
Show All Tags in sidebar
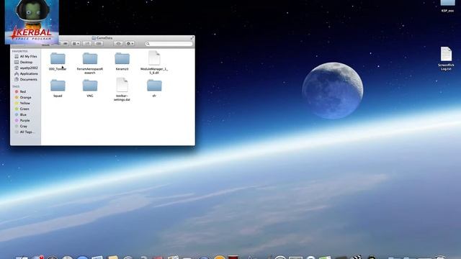pos(24,132)
